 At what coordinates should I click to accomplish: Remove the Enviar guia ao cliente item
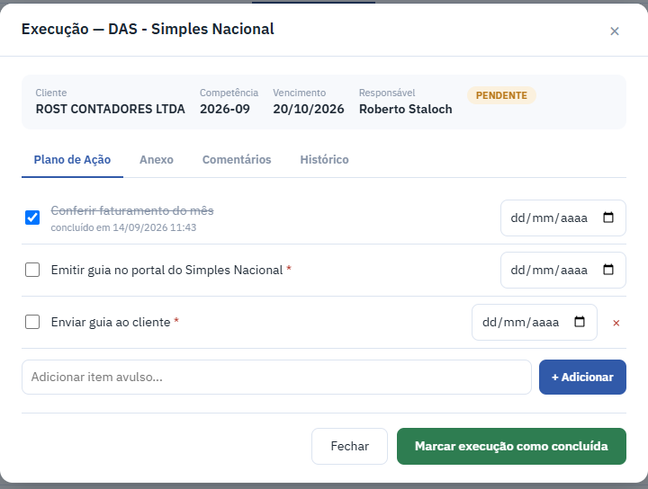[616, 323]
